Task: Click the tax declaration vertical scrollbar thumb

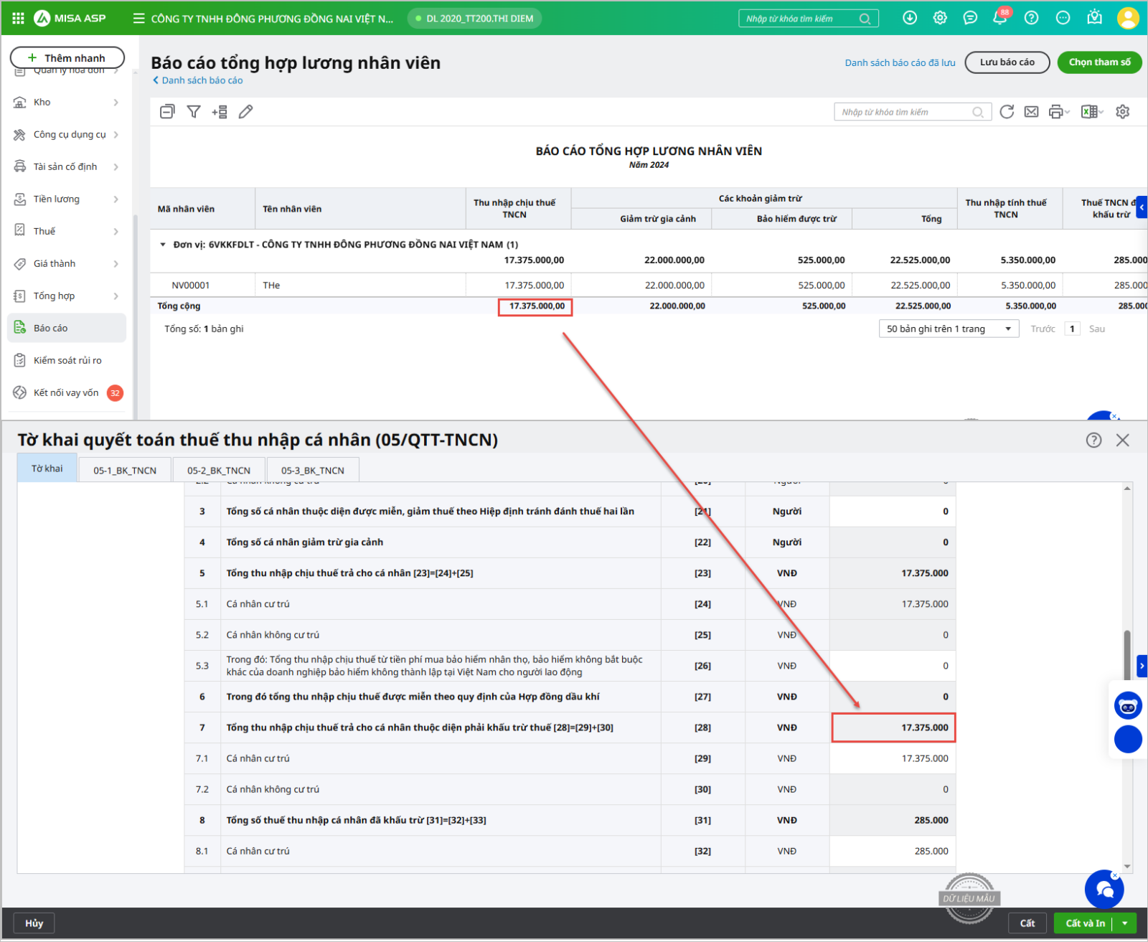Action: click(1127, 653)
